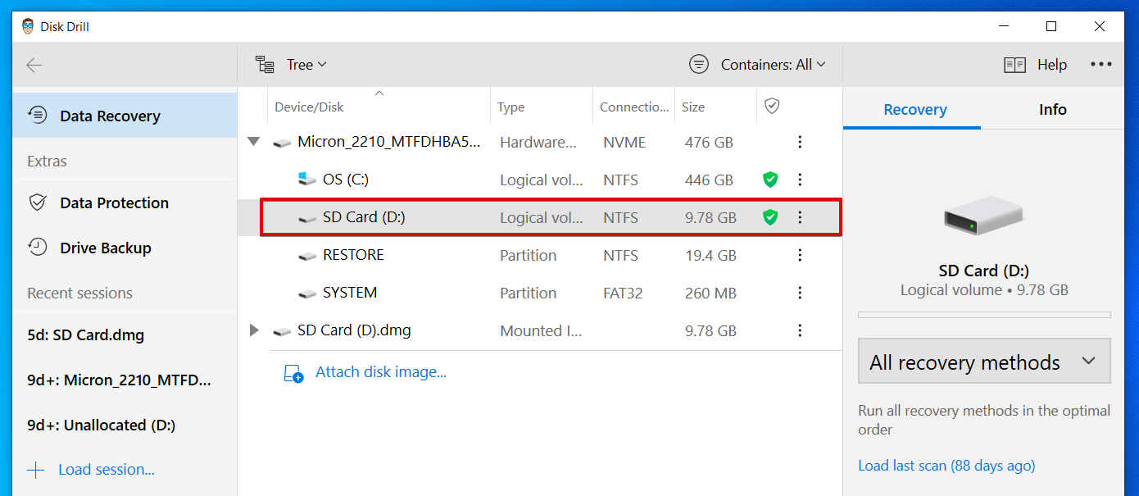Viewport: 1139px width, 496px height.
Task: Click the Disk Drill app logo icon
Action: [28, 26]
